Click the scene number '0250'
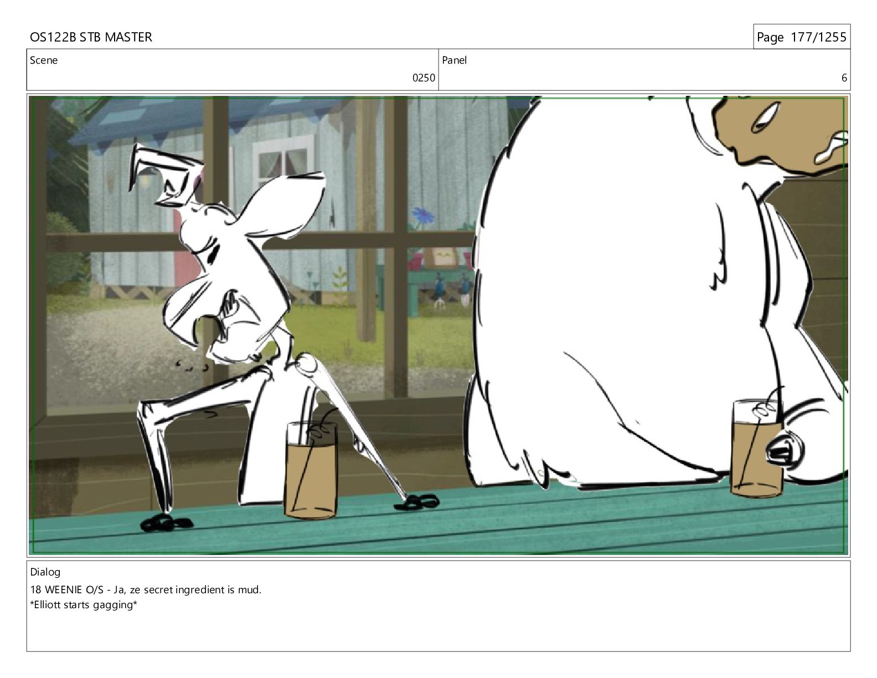Screen dimensions: 877x678 click(x=424, y=78)
